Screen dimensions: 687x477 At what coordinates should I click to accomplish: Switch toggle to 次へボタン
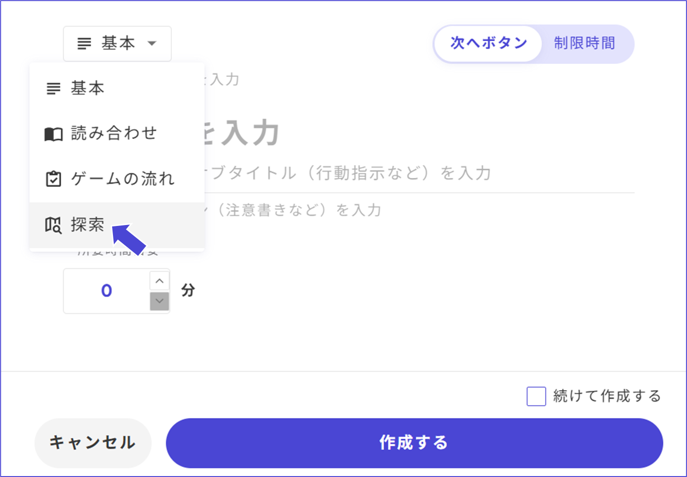[488, 43]
